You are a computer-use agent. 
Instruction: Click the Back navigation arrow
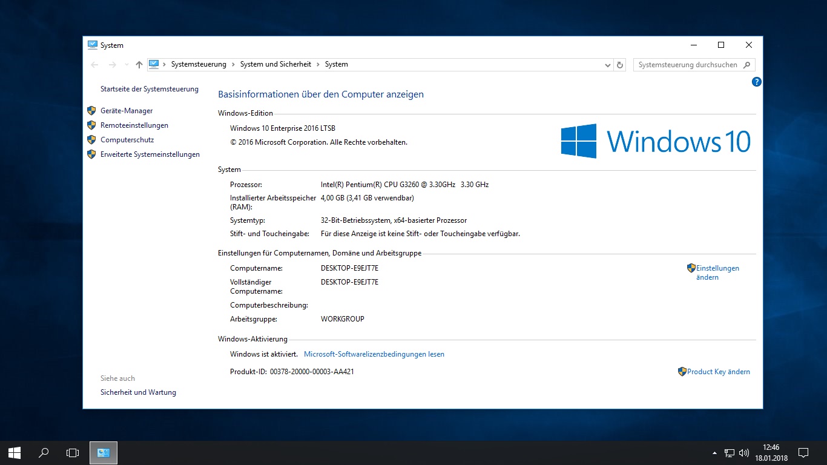pos(94,65)
